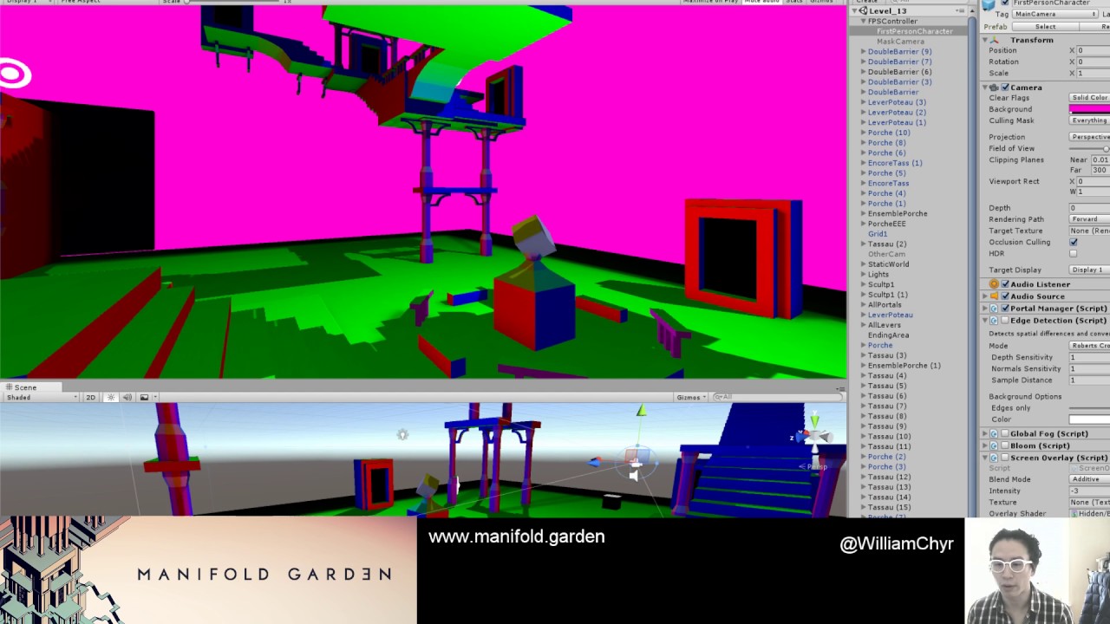Toggle scene lighting sun icon

(111, 397)
